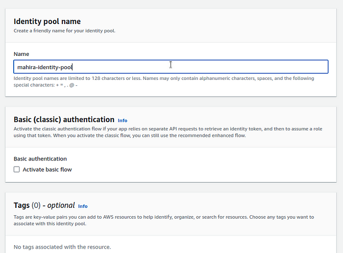Screen dimensions: 343x253
Task: Open Info link beside Basic (classic) authentication
Action: [x=122, y=121]
